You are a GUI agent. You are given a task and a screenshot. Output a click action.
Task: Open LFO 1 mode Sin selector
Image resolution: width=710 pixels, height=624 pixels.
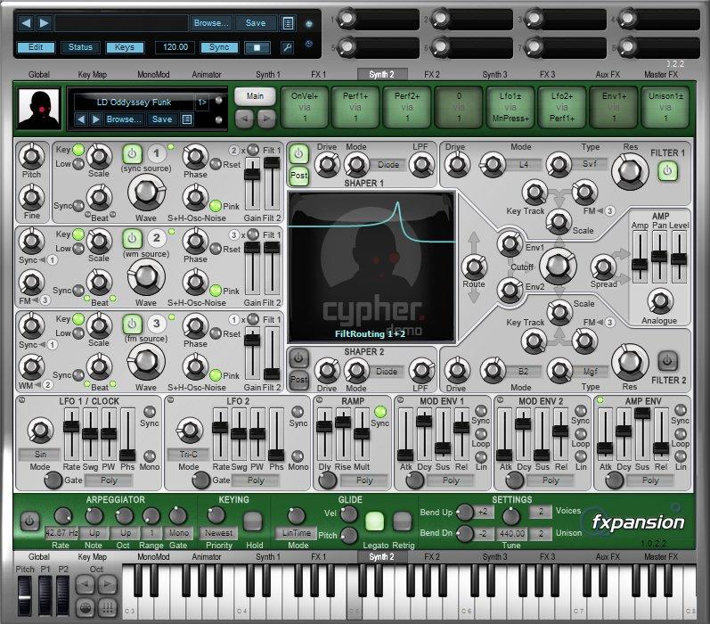coord(40,454)
